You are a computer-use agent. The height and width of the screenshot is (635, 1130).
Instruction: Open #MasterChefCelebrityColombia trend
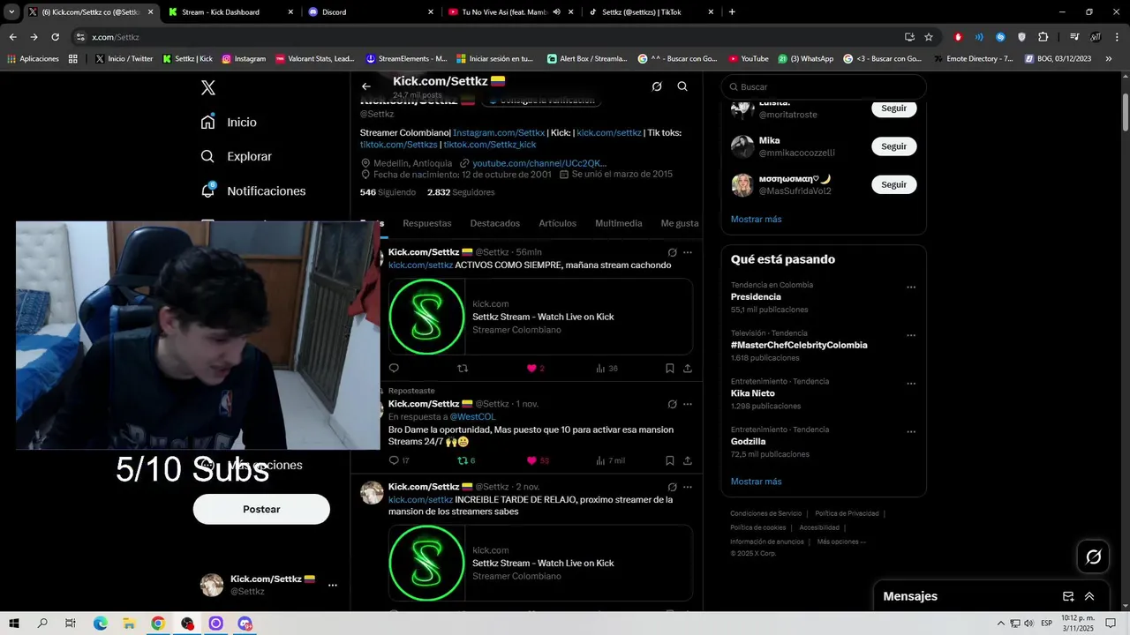tap(799, 345)
